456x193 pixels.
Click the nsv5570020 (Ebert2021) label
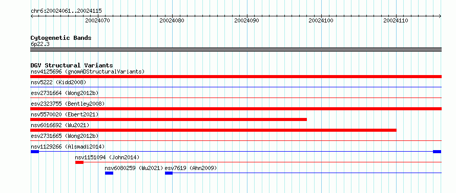(x=65, y=114)
